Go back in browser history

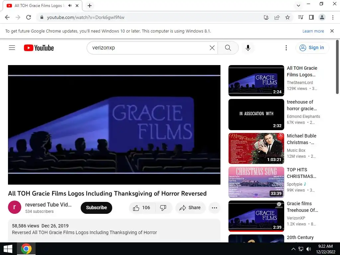[7, 17]
